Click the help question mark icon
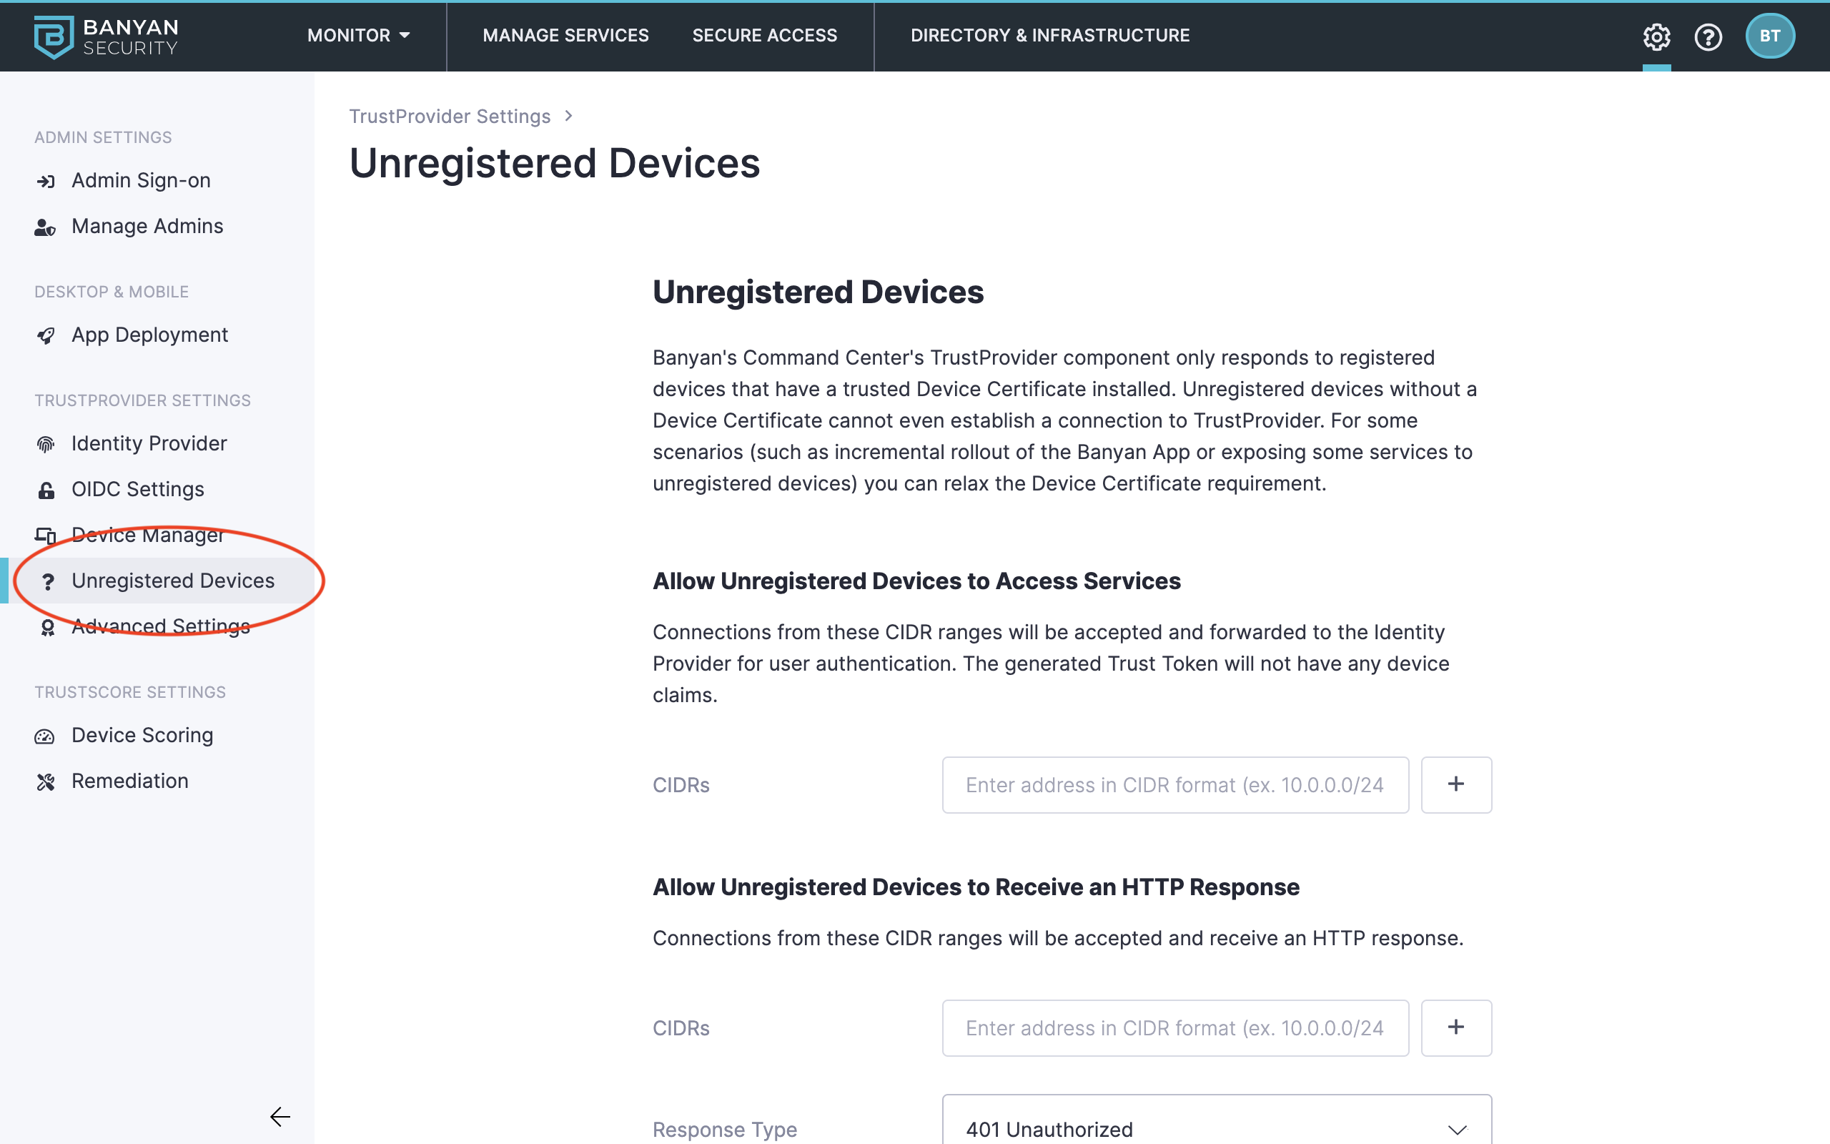 pyautogui.click(x=1708, y=36)
